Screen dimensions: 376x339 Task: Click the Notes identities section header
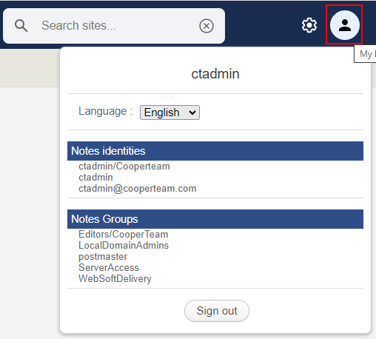215,151
